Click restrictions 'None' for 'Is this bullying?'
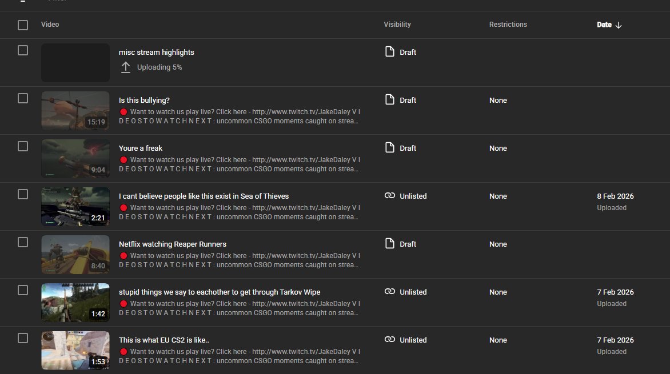This screenshot has width=670, height=374. pos(498,100)
